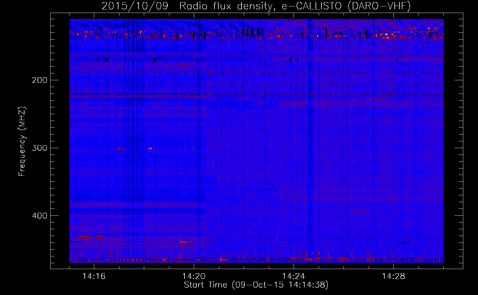The image size is (478, 295).
Task: Click the 14:28 time tick label
Action: pyautogui.click(x=394, y=276)
